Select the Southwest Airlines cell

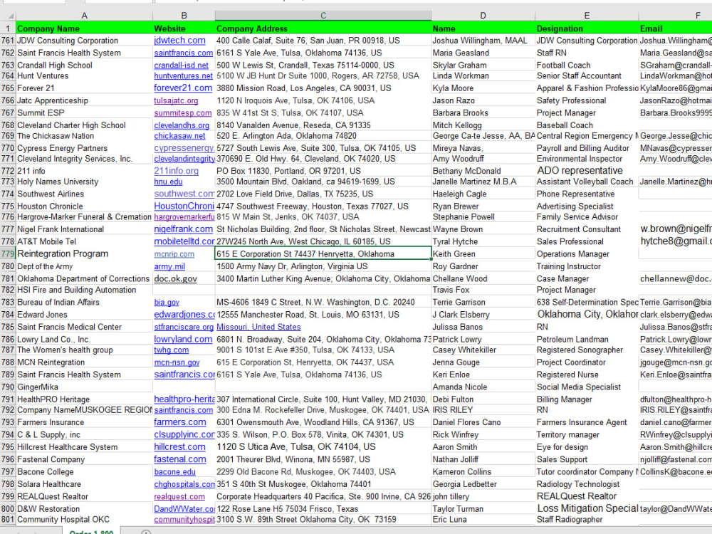pyautogui.click(x=84, y=194)
